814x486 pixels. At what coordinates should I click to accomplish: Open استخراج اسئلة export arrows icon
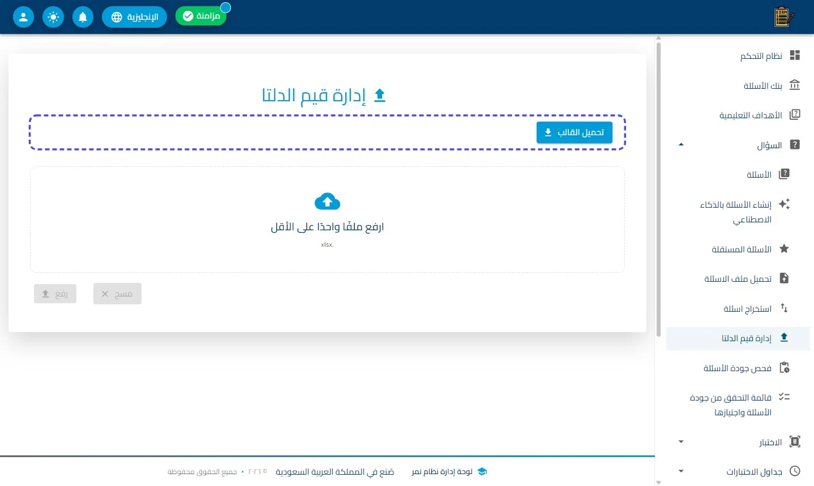tap(784, 308)
